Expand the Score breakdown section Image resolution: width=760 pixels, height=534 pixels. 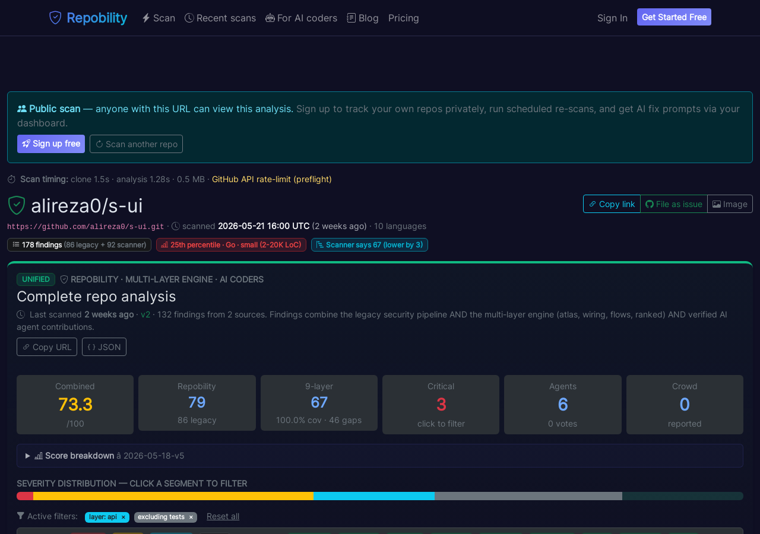[380, 456]
